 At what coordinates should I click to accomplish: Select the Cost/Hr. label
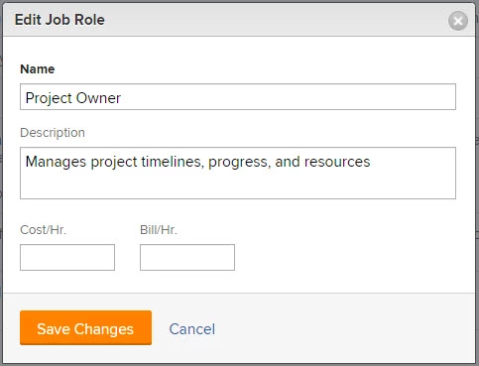tap(44, 230)
